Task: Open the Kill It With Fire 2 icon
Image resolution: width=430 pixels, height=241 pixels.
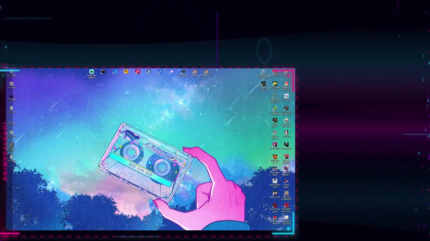Action: 275,159
